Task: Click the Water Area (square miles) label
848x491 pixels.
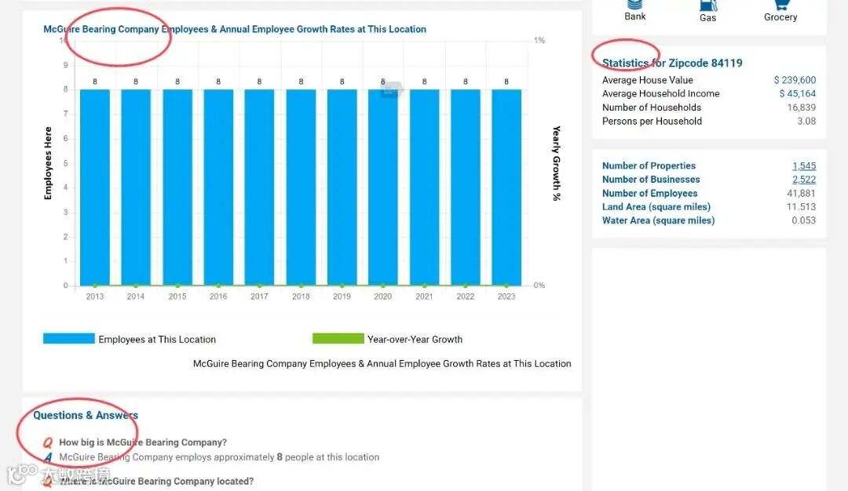Action: coord(658,220)
